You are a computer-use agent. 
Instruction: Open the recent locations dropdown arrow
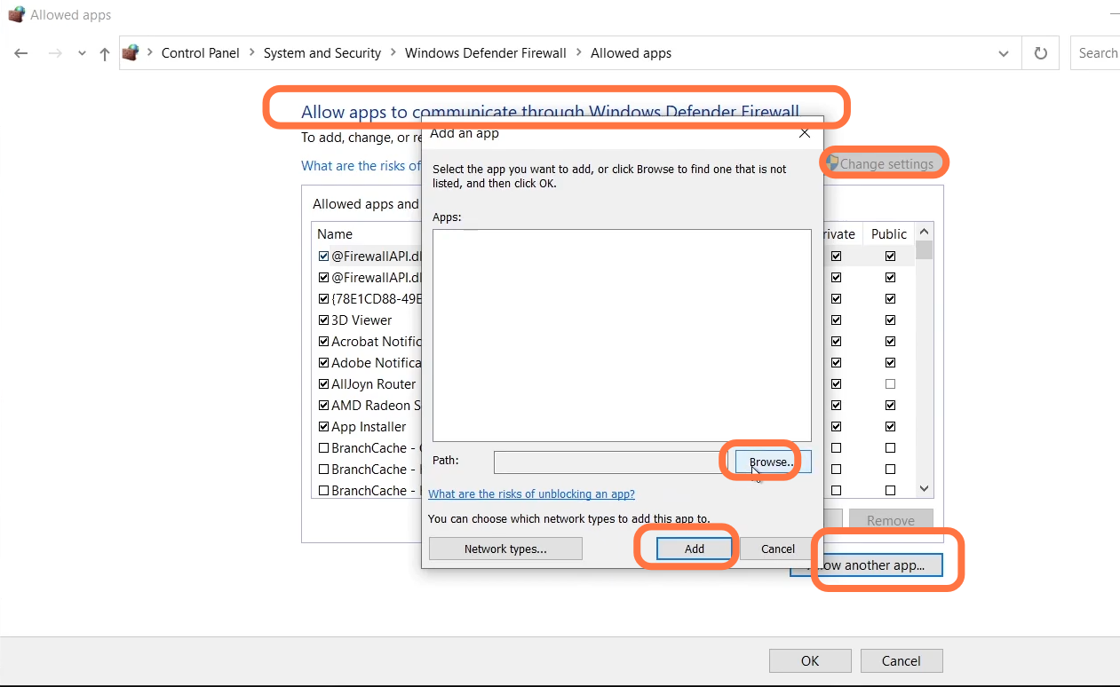coord(82,53)
